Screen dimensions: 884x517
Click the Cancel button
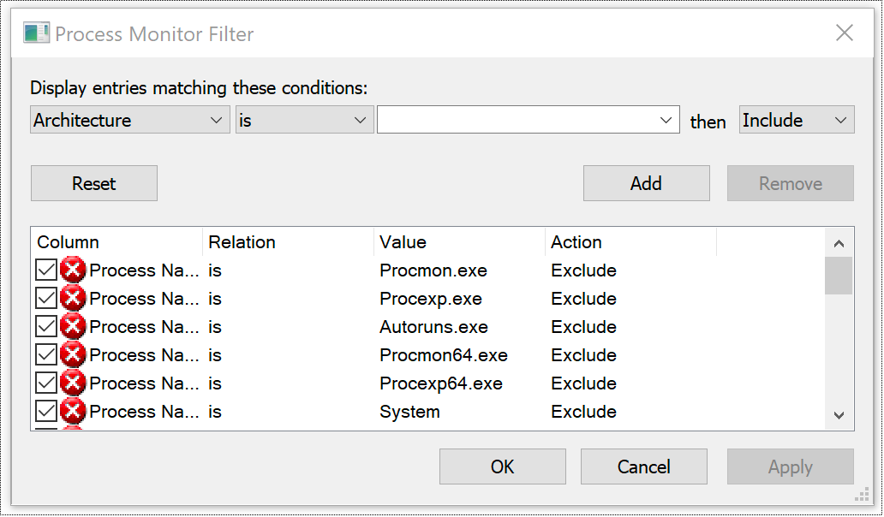[x=644, y=466]
